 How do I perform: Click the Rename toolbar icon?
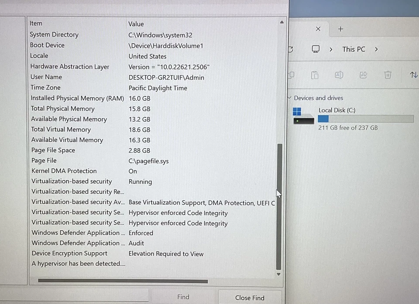coord(339,75)
